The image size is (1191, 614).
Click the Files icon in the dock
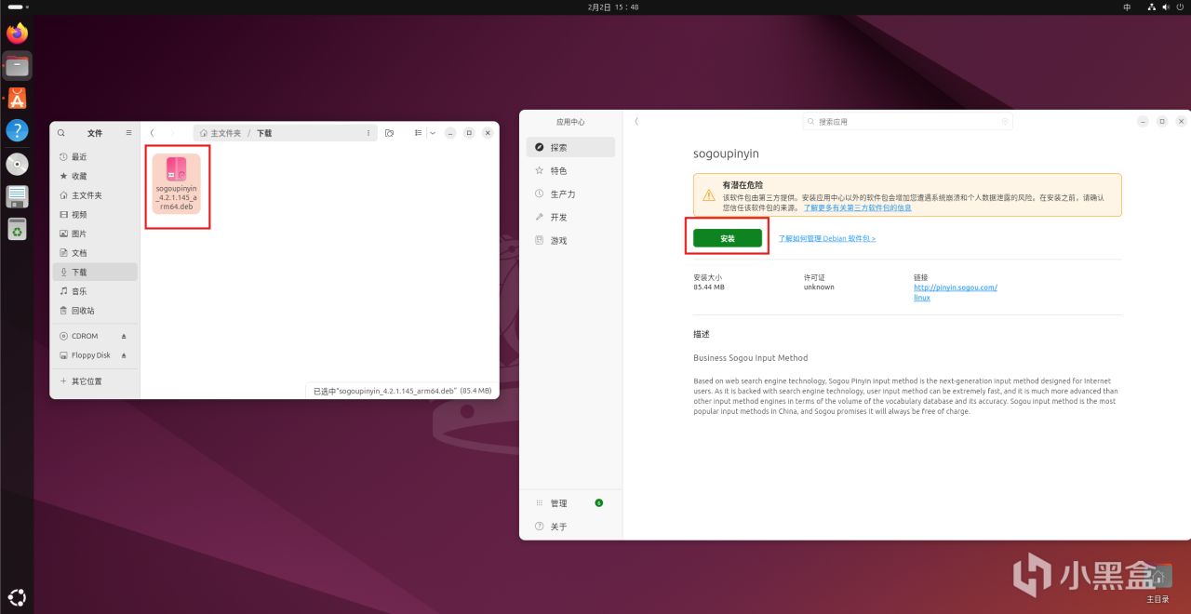(x=17, y=66)
